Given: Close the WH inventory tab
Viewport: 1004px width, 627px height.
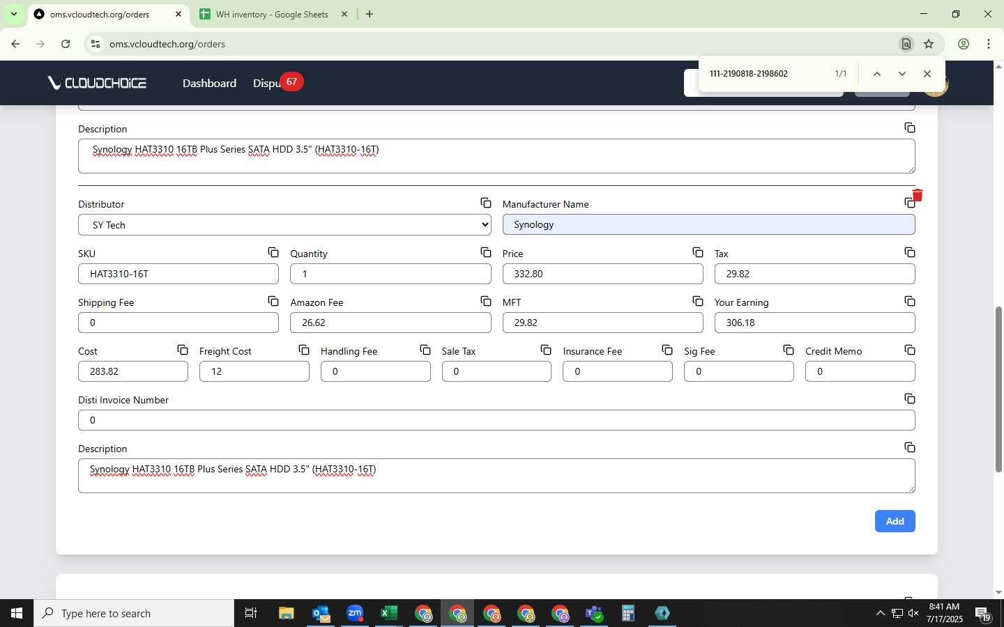Looking at the screenshot, I should pos(344,14).
